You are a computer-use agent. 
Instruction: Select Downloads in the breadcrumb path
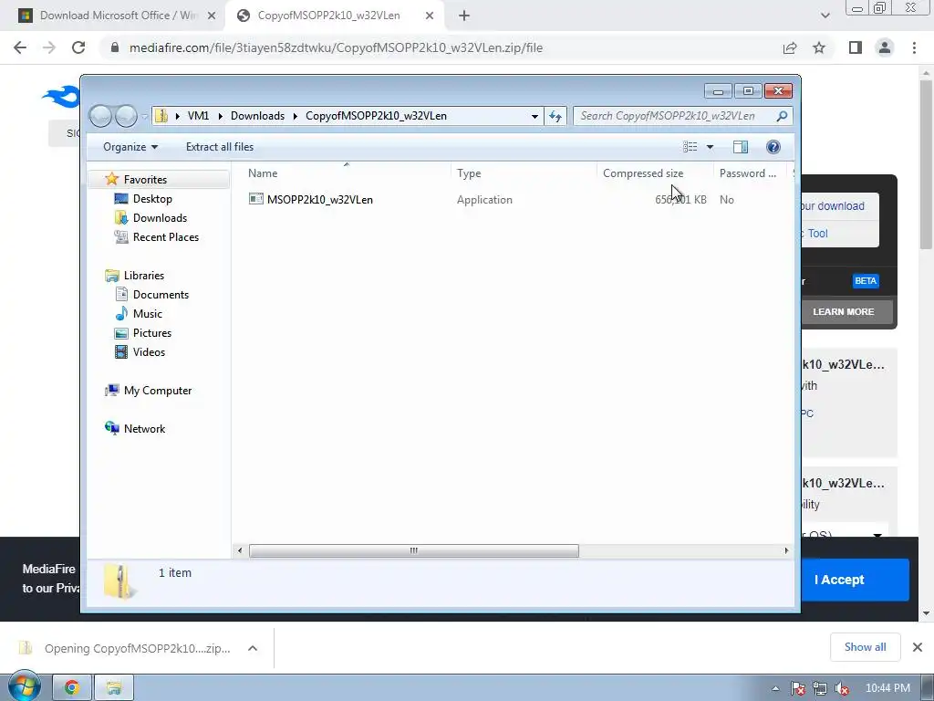[x=257, y=116]
